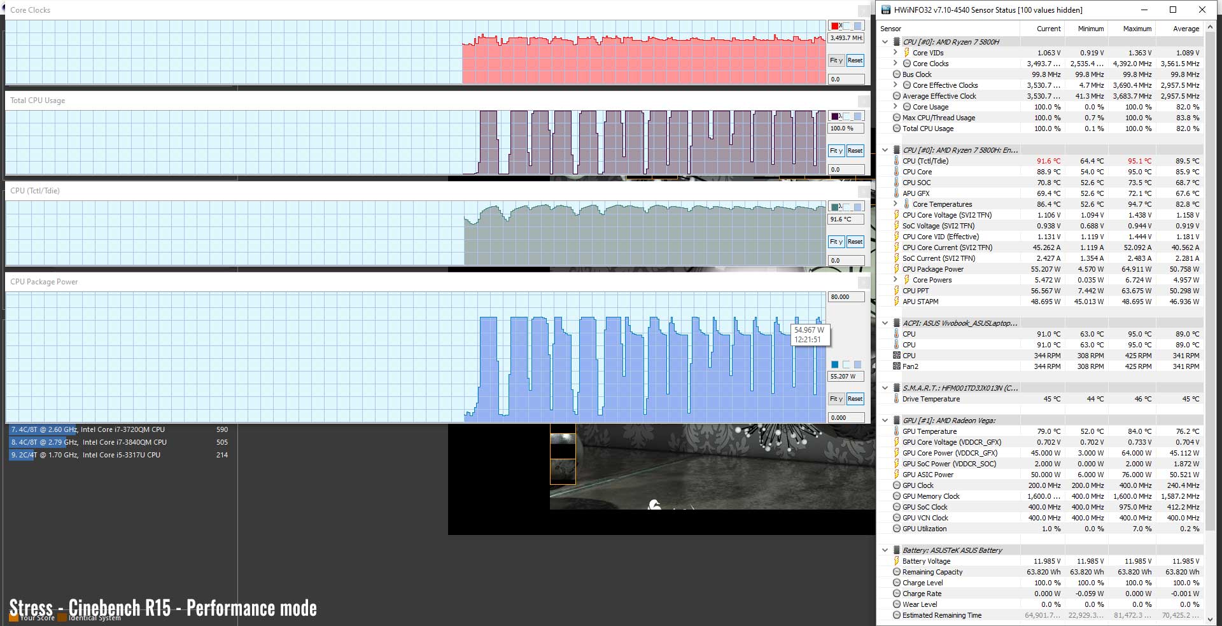The width and height of the screenshot is (1222, 626).
Task: Click the clock icon beside GPU Memory Clock
Action: tap(896, 496)
